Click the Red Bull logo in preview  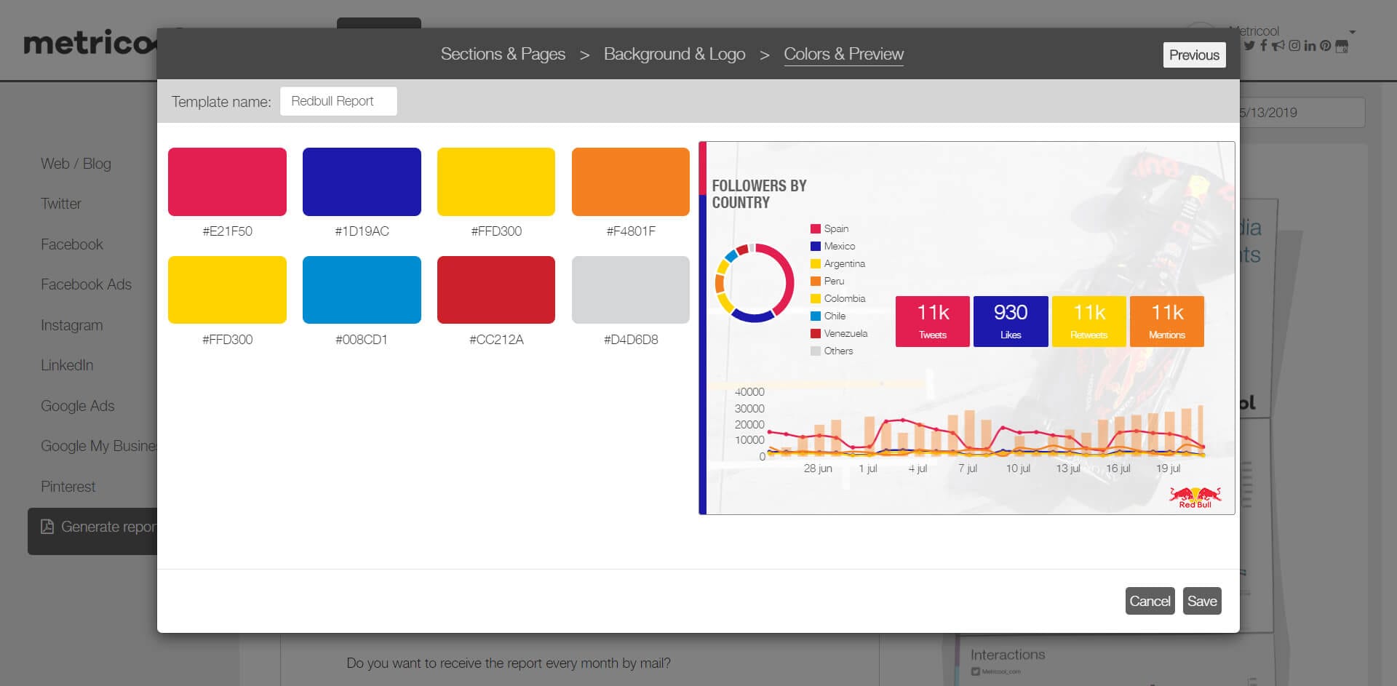point(1195,498)
